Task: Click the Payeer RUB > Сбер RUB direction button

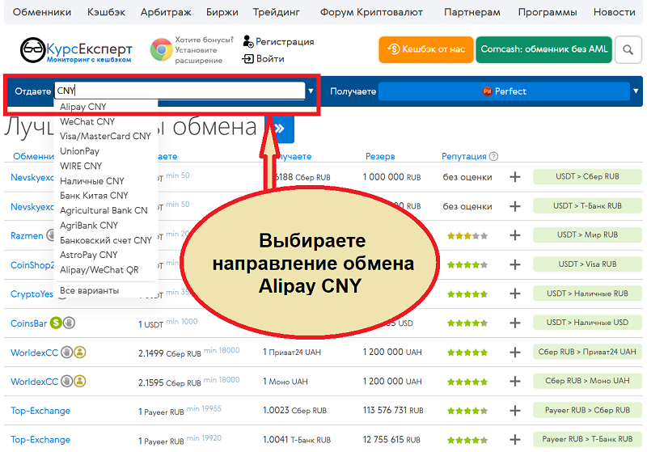Action: [587, 410]
